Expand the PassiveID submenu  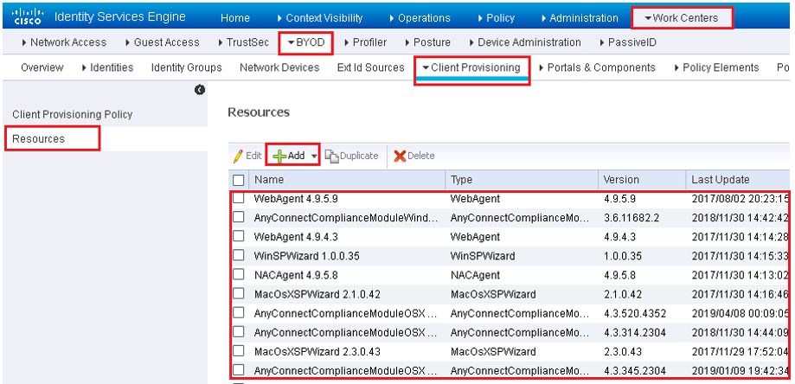point(628,42)
